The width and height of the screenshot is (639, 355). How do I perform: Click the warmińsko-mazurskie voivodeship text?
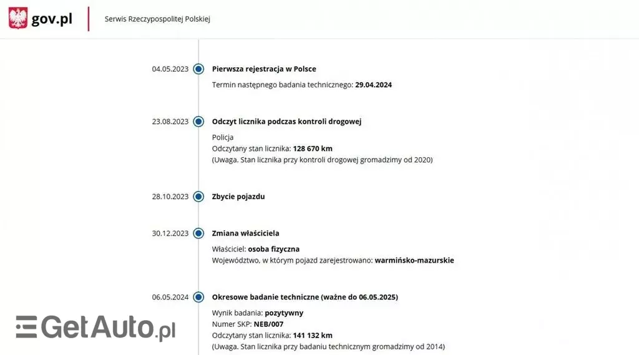(414, 260)
